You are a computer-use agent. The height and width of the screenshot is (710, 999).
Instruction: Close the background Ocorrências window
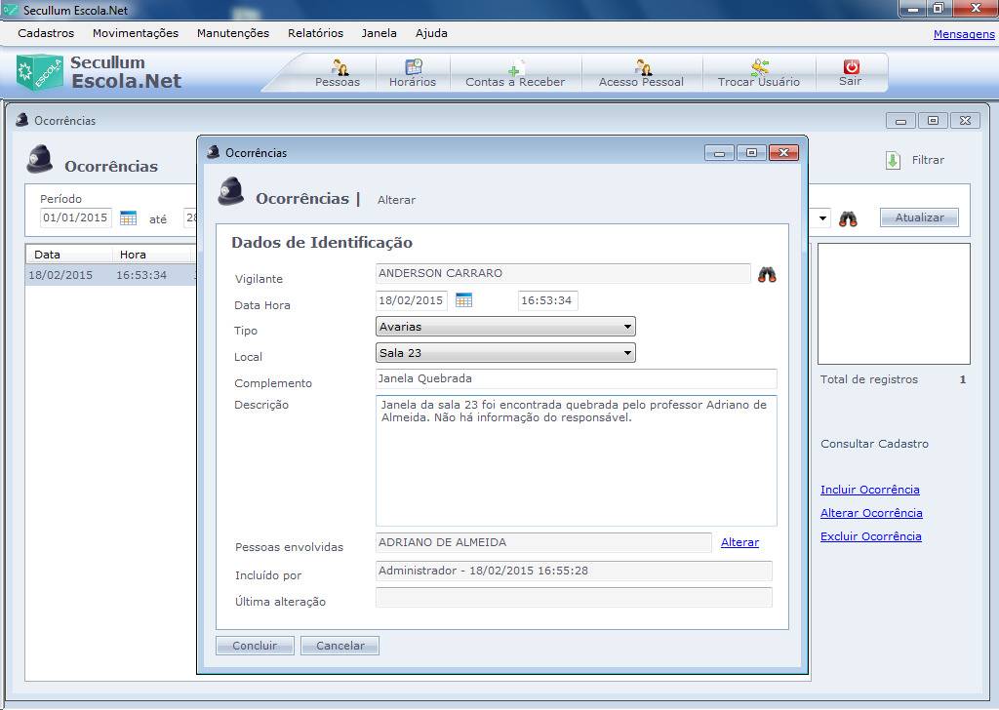pyautogui.click(x=965, y=120)
